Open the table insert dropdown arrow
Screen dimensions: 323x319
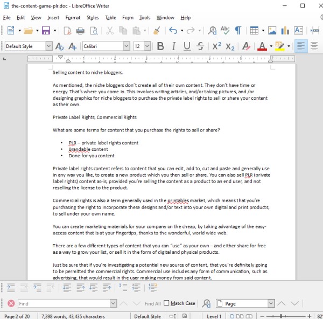(x=263, y=31)
